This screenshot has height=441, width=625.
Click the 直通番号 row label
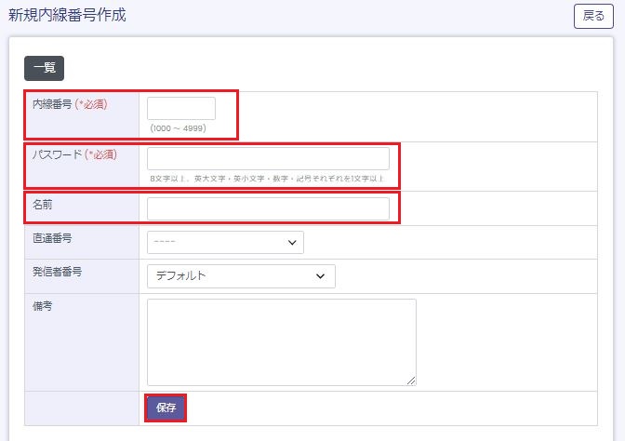click(x=52, y=238)
